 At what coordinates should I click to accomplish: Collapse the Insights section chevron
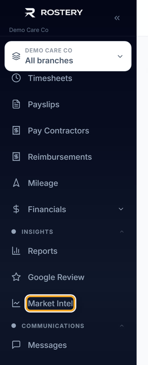point(122,232)
